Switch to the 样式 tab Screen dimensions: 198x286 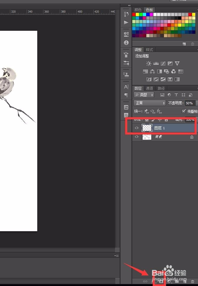pyautogui.click(x=149, y=50)
